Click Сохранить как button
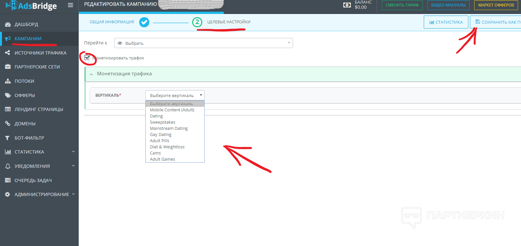521x246 pixels. (x=495, y=22)
